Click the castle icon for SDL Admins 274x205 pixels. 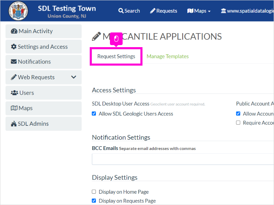tap(14, 124)
